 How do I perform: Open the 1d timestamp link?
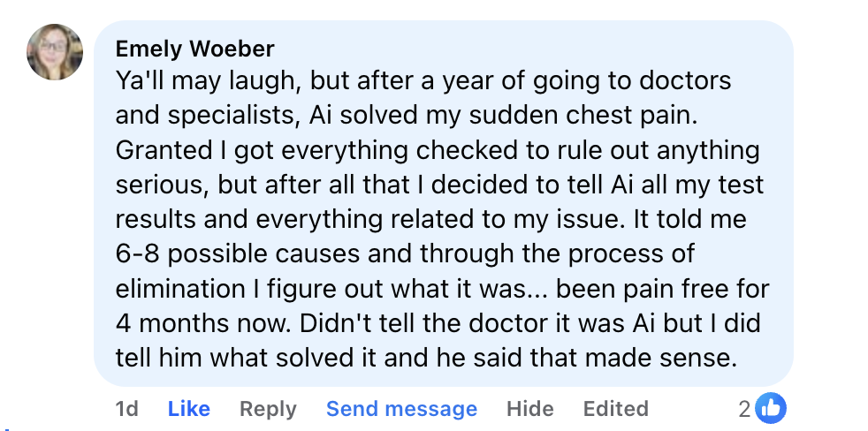[126, 409]
